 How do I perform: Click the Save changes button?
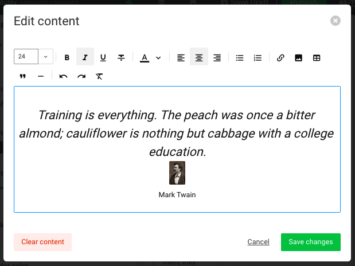pos(311,242)
